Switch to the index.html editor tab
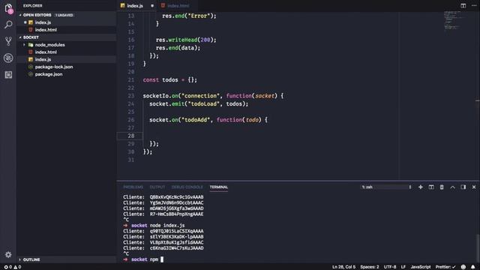Viewport: 480px width, 270px height. 178,6
